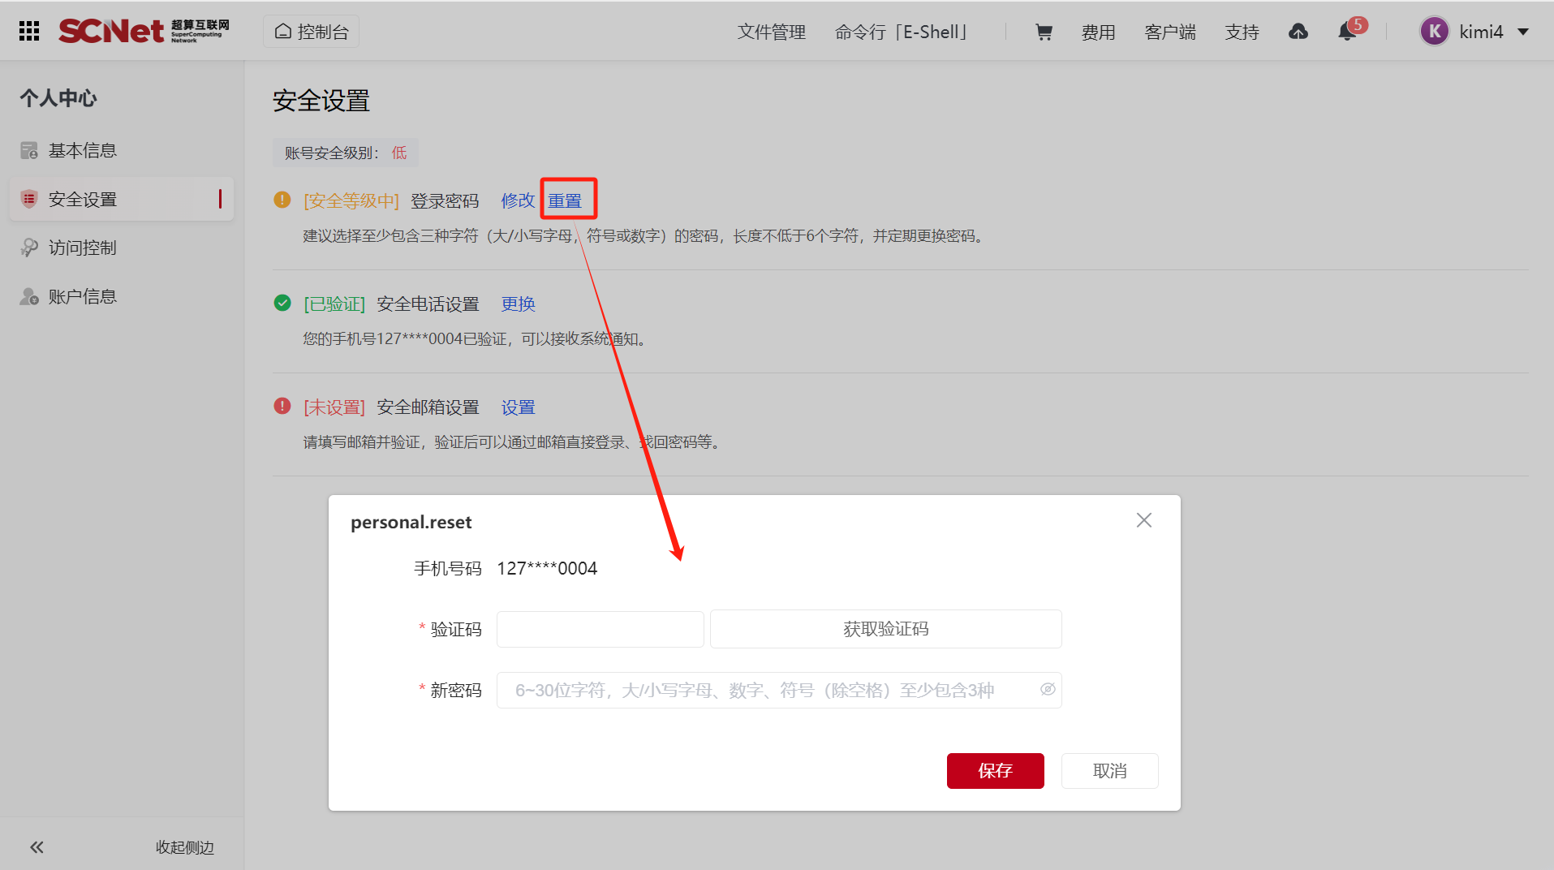Open 基本信息 in the sidebar
This screenshot has width=1554, height=870.
(x=82, y=151)
